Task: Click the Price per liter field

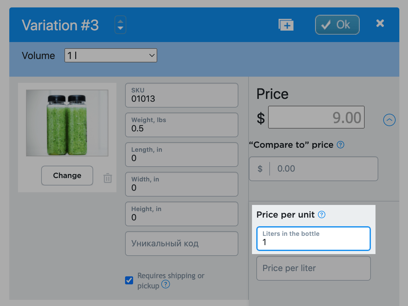Action: point(313,268)
